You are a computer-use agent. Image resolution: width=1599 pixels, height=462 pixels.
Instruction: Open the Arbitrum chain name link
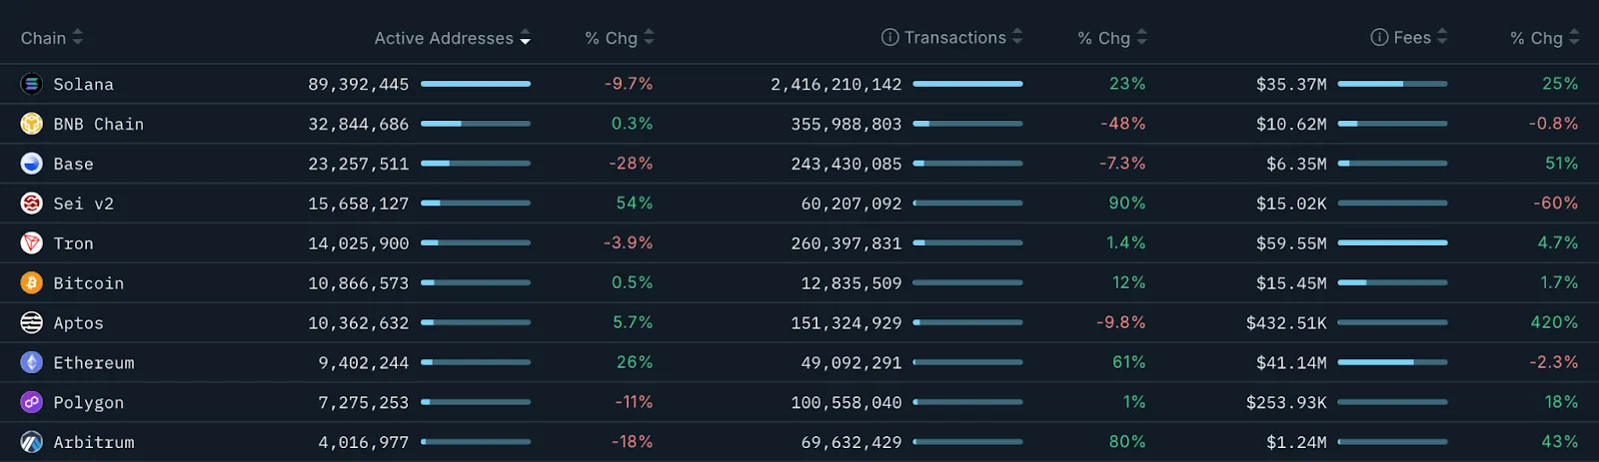click(94, 442)
